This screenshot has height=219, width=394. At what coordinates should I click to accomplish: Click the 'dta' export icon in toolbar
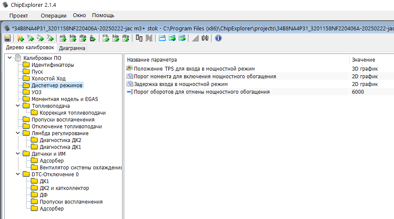pos(83,38)
